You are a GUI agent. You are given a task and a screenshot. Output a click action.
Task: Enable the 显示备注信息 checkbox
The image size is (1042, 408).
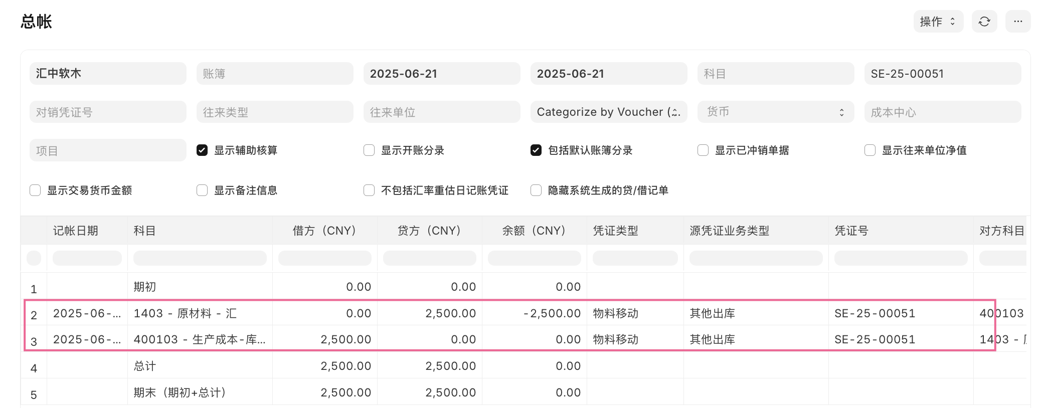(x=202, y=190)
